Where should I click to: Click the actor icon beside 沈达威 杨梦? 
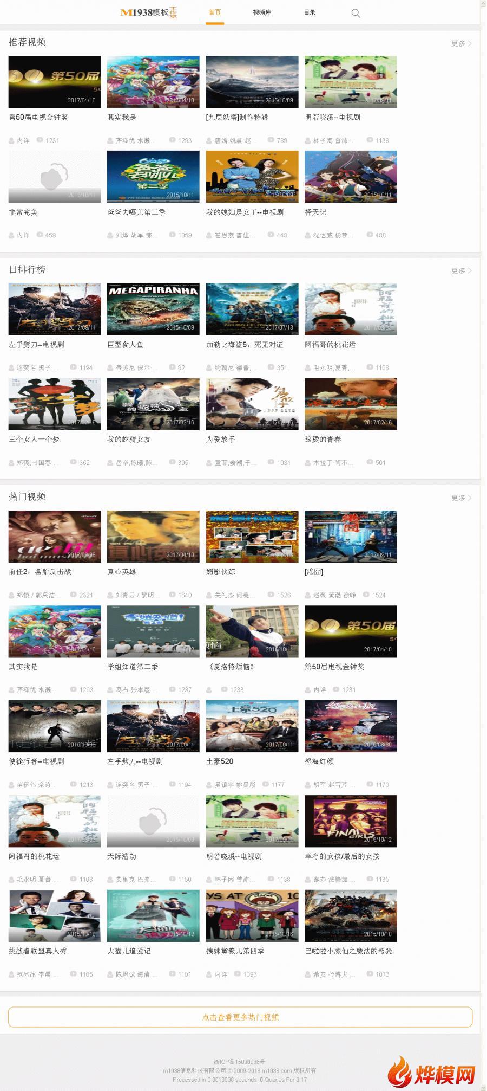[x=308, y=235]
